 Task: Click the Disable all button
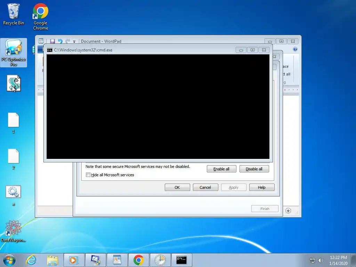point(254,169)
